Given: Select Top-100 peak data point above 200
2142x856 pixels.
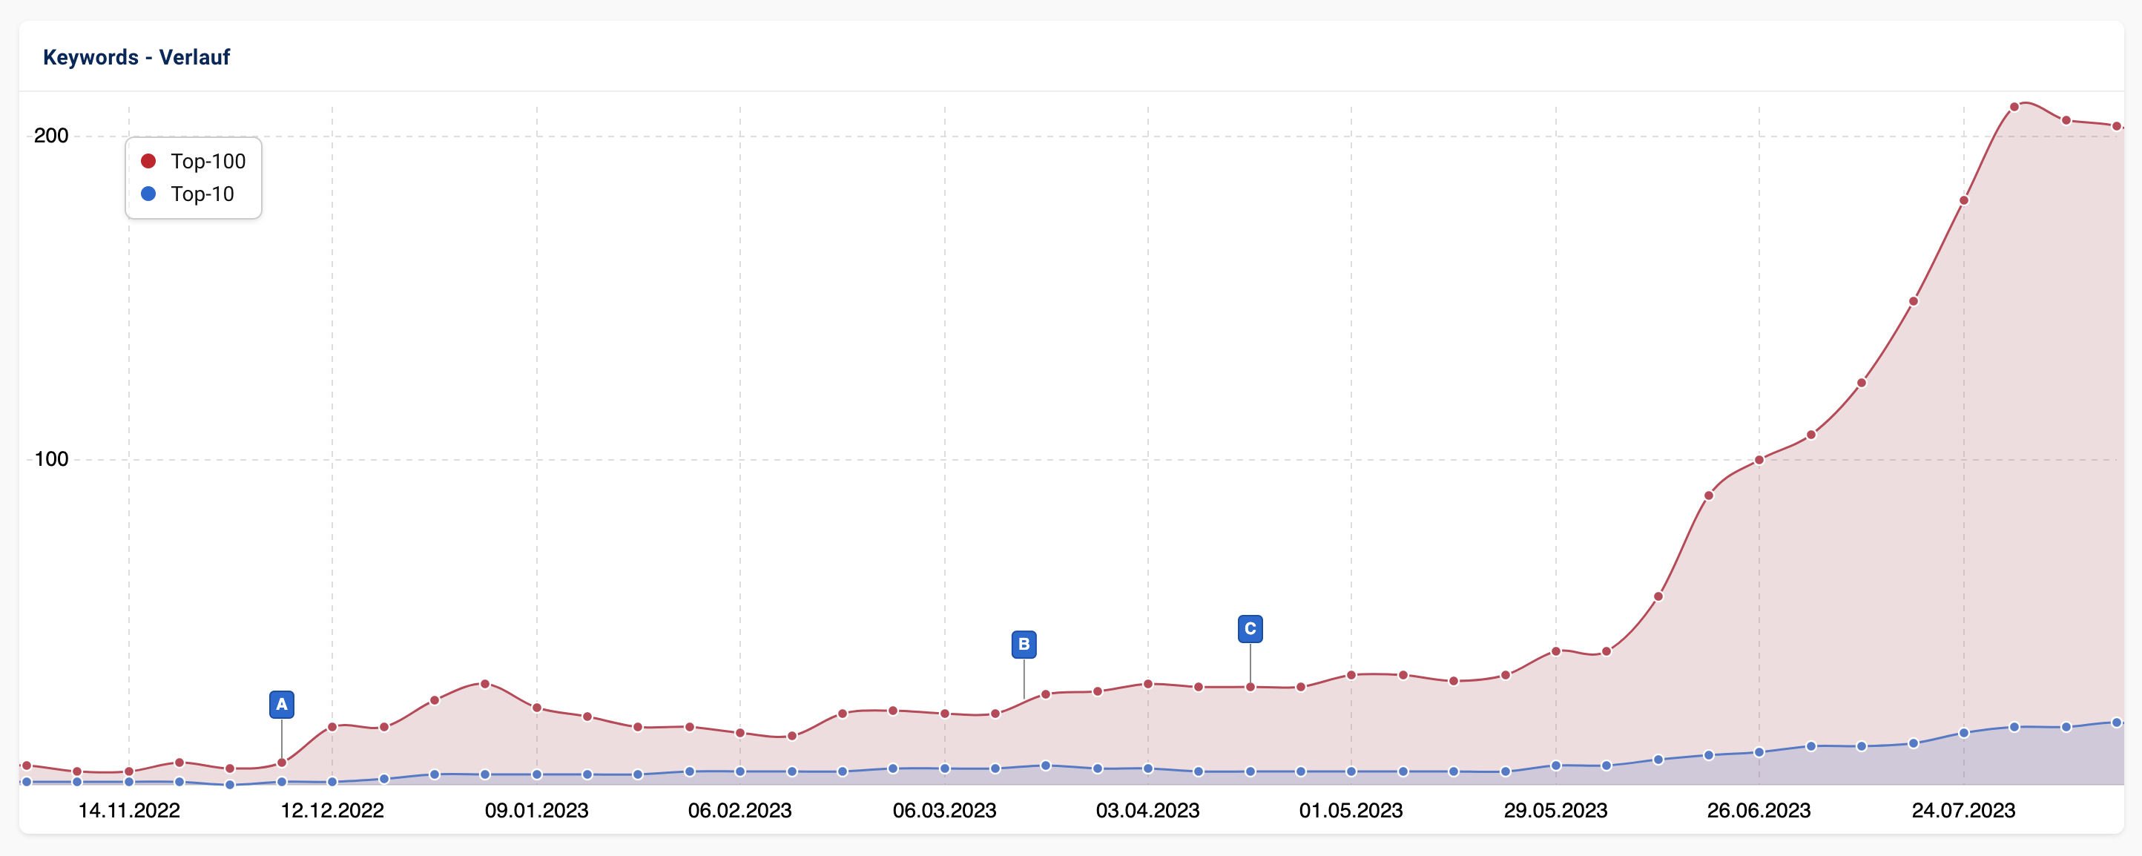Looking at the screenshot, I should pyautogui.click(x=2014, y=107).
